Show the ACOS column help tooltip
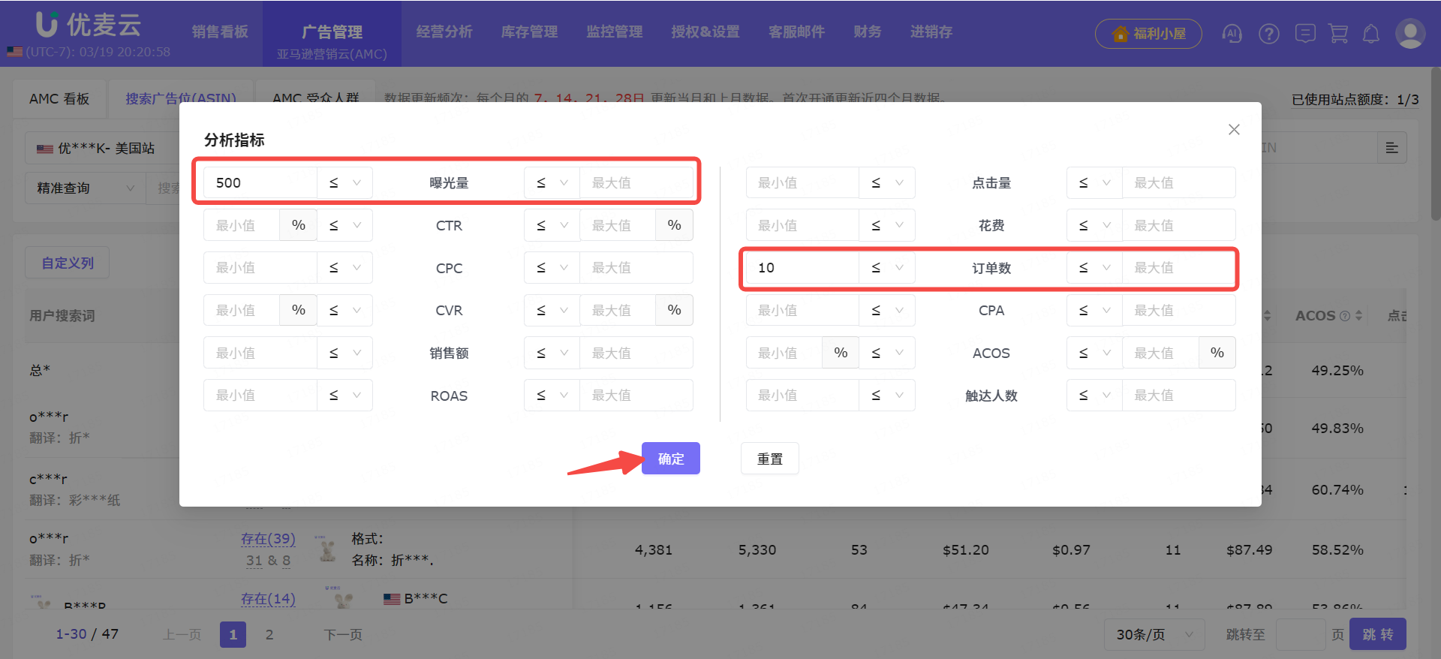This screenshot has height=659, width=1441. point(1345,316)
